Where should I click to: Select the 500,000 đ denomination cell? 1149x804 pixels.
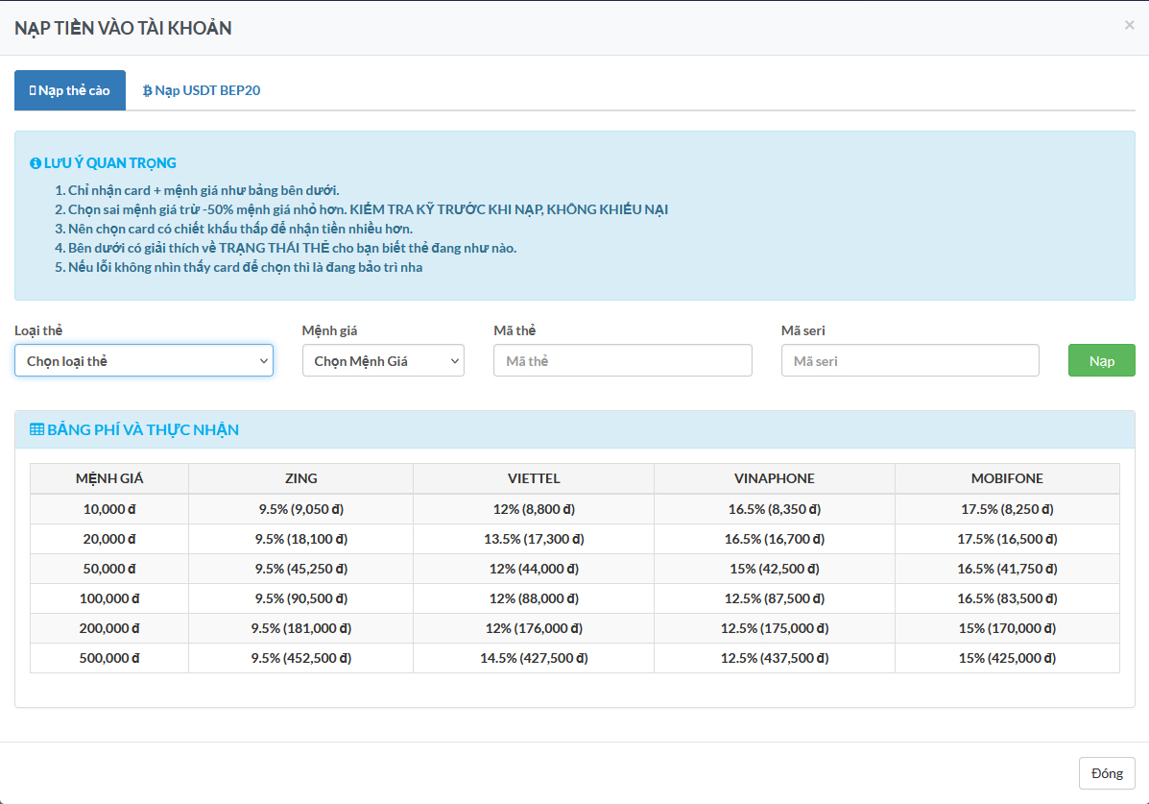[109, 658]
